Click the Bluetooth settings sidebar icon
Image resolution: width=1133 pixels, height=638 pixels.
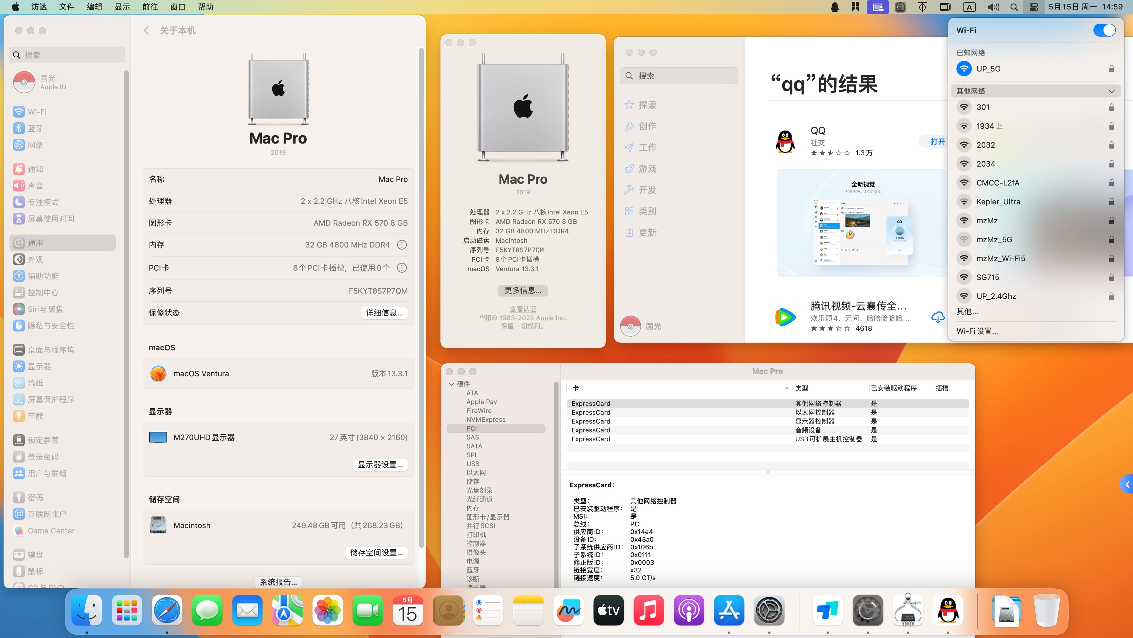pos(19,128)
